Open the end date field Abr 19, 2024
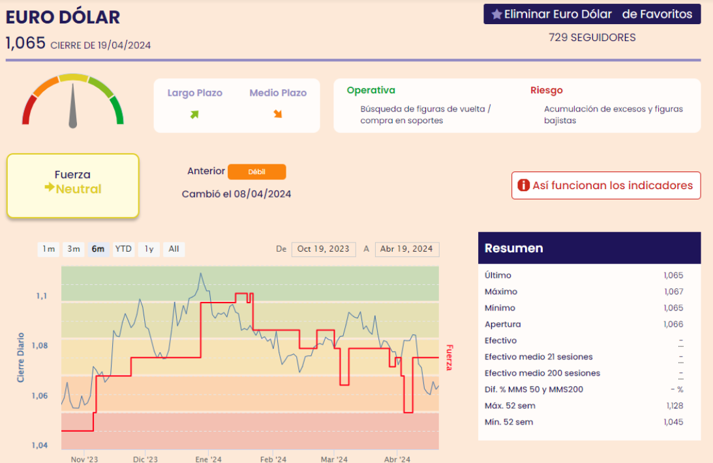This screenshot has height=463, width=713. pos(406,249)
